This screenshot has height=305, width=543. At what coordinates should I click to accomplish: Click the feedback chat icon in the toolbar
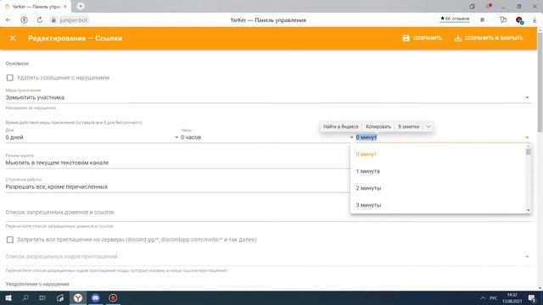(x=503, y=20)
